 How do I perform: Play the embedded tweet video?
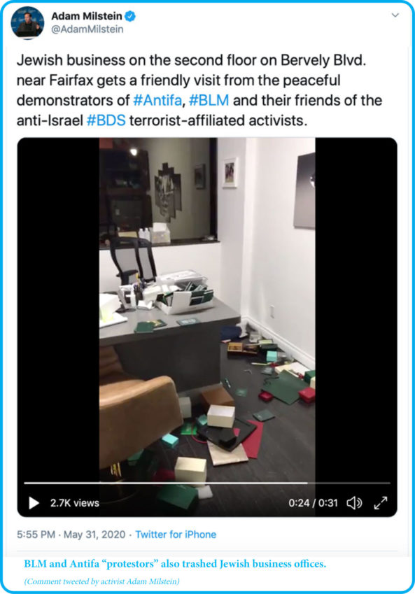[34, 503]
